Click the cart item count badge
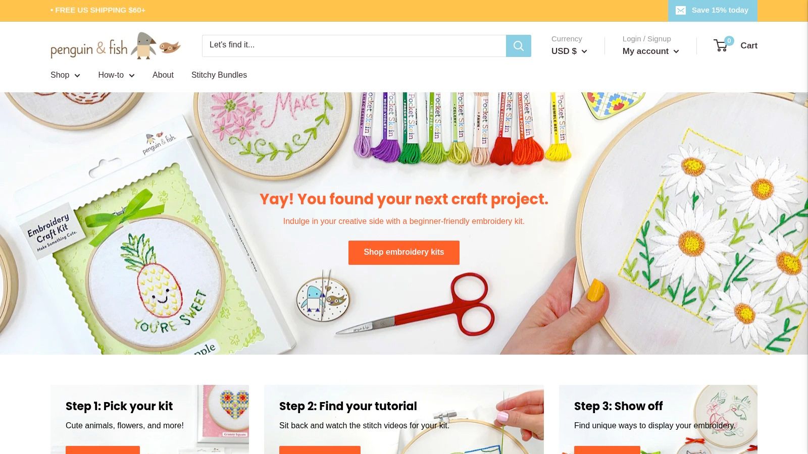 click(x=729, y=41)
